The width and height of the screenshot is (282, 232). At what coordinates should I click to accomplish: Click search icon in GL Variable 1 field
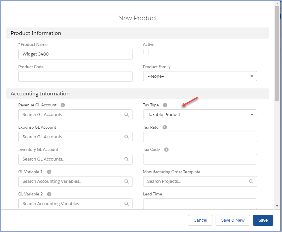[x=127, y=181]
